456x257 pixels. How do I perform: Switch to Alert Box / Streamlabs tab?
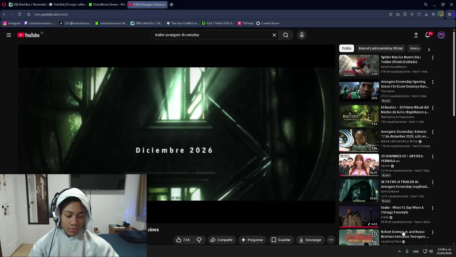27,5
